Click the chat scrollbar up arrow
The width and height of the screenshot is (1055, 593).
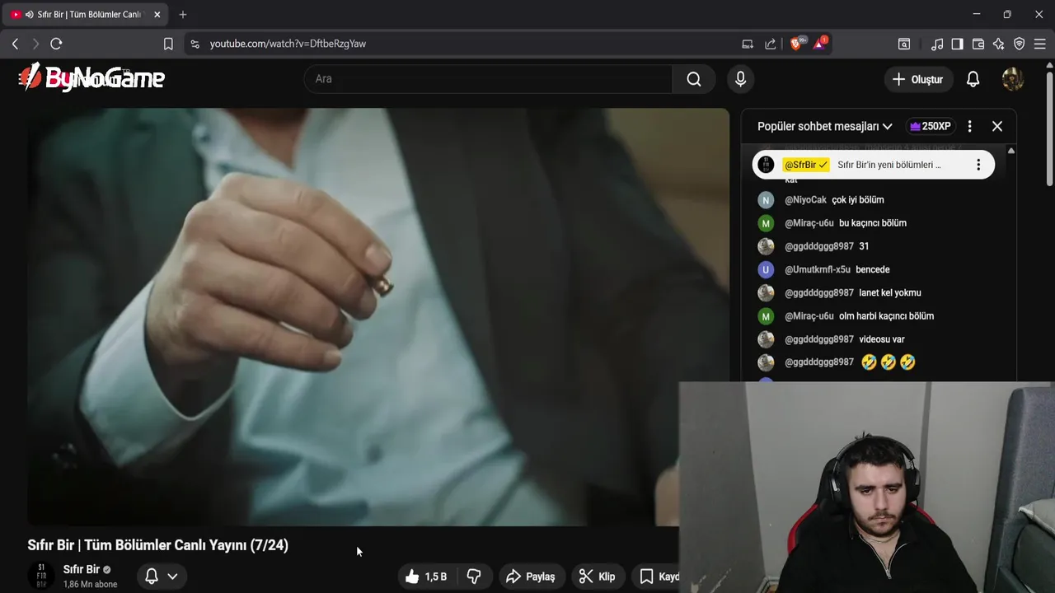click(1011, 151)
